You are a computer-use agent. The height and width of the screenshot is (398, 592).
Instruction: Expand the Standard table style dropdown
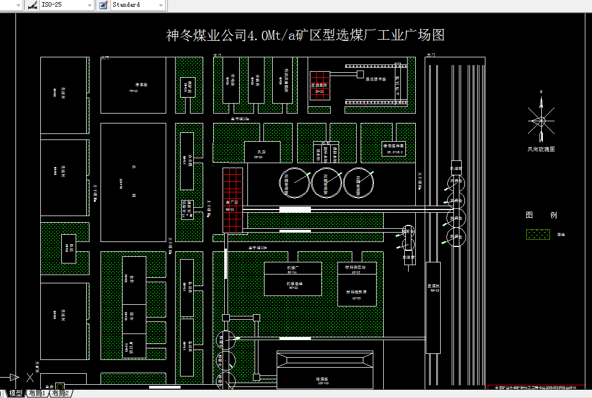(x=161, y=5)
